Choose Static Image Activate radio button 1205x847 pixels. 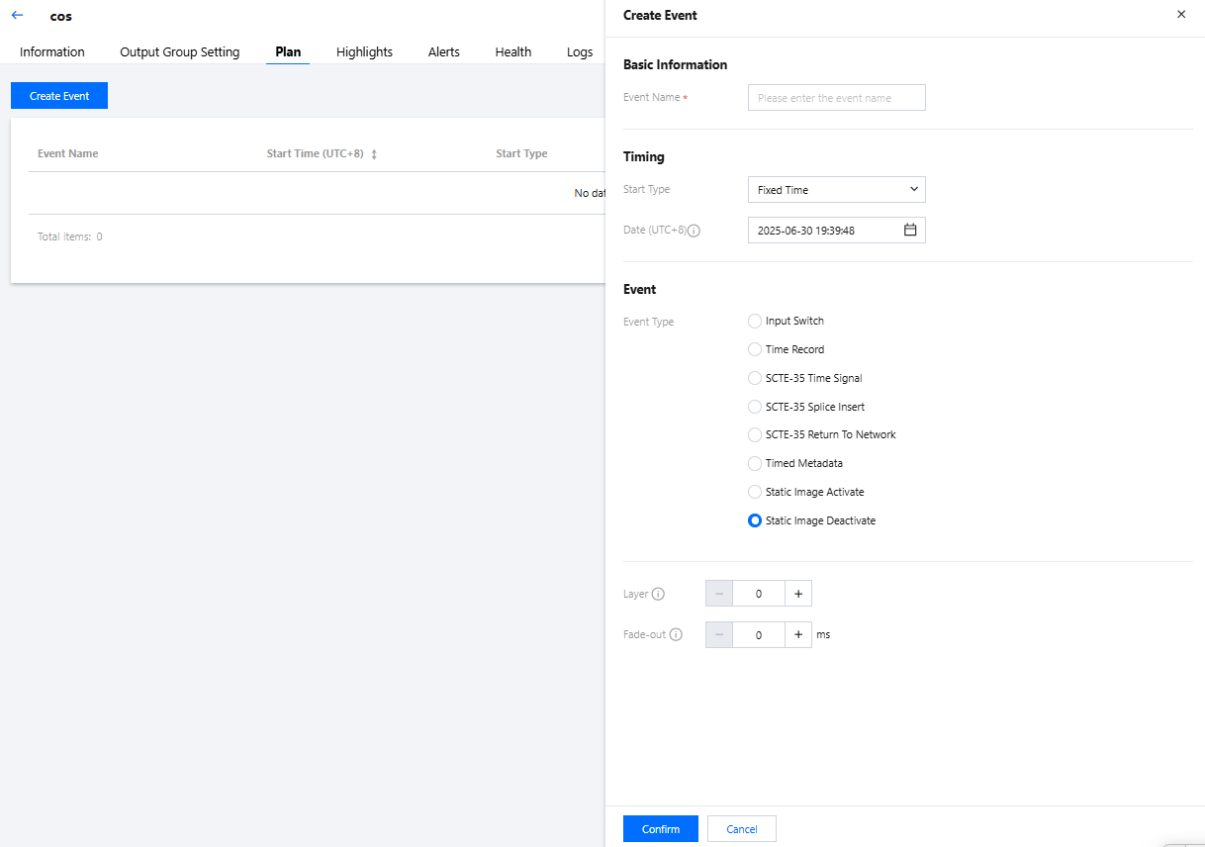click(x=755, y=492)
